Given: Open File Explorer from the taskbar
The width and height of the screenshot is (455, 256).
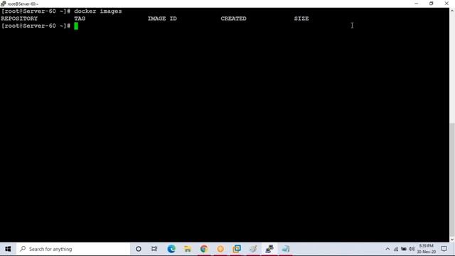Looking at the screenshot, I should click(188, 249).
